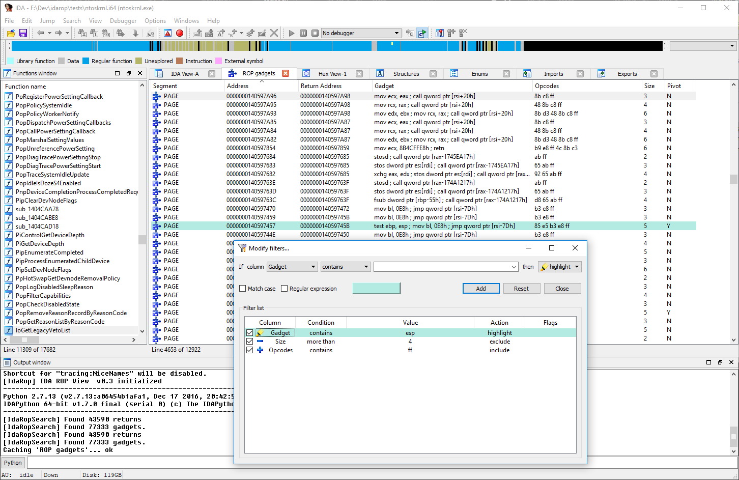Image resolution: width=739 pixels, height=480 pixels.
Task: Open the Debugger menu
Action: click(123, 21)
